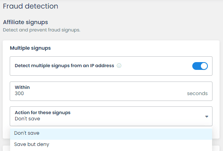The width and height of the screenshot is (223, 151).
Task: Click the 'seconds' unit label
Action: (x=197, y=94)
